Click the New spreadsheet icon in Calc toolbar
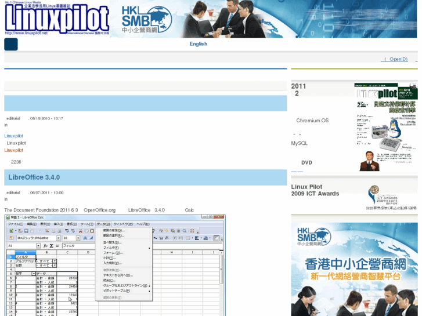Screen dimensions: 422x316 tap(11, 231)
